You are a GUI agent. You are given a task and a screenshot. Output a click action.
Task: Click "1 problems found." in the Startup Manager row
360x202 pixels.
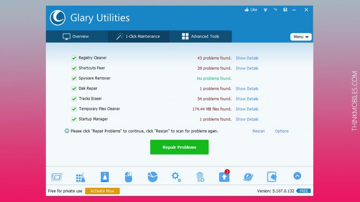click(216, 119)
